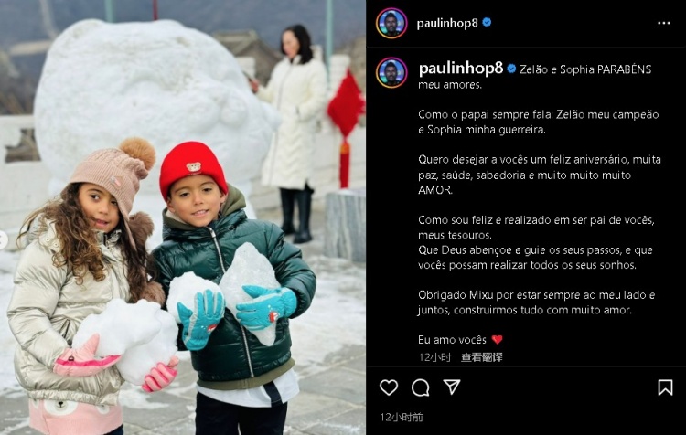Click the 12小时 timestamp under the caption

(434, 357)
